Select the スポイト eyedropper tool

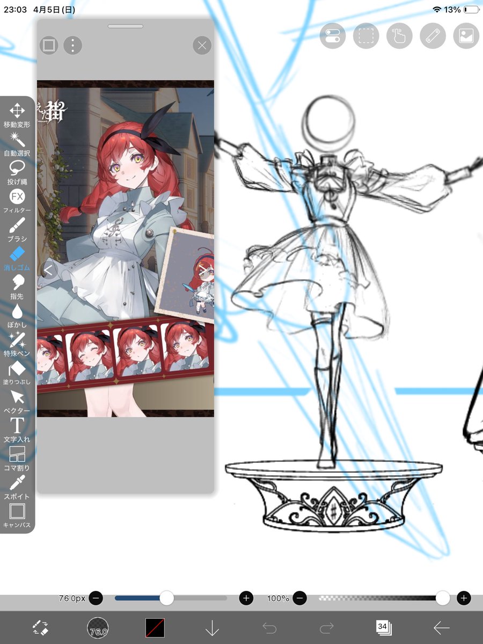17,487
